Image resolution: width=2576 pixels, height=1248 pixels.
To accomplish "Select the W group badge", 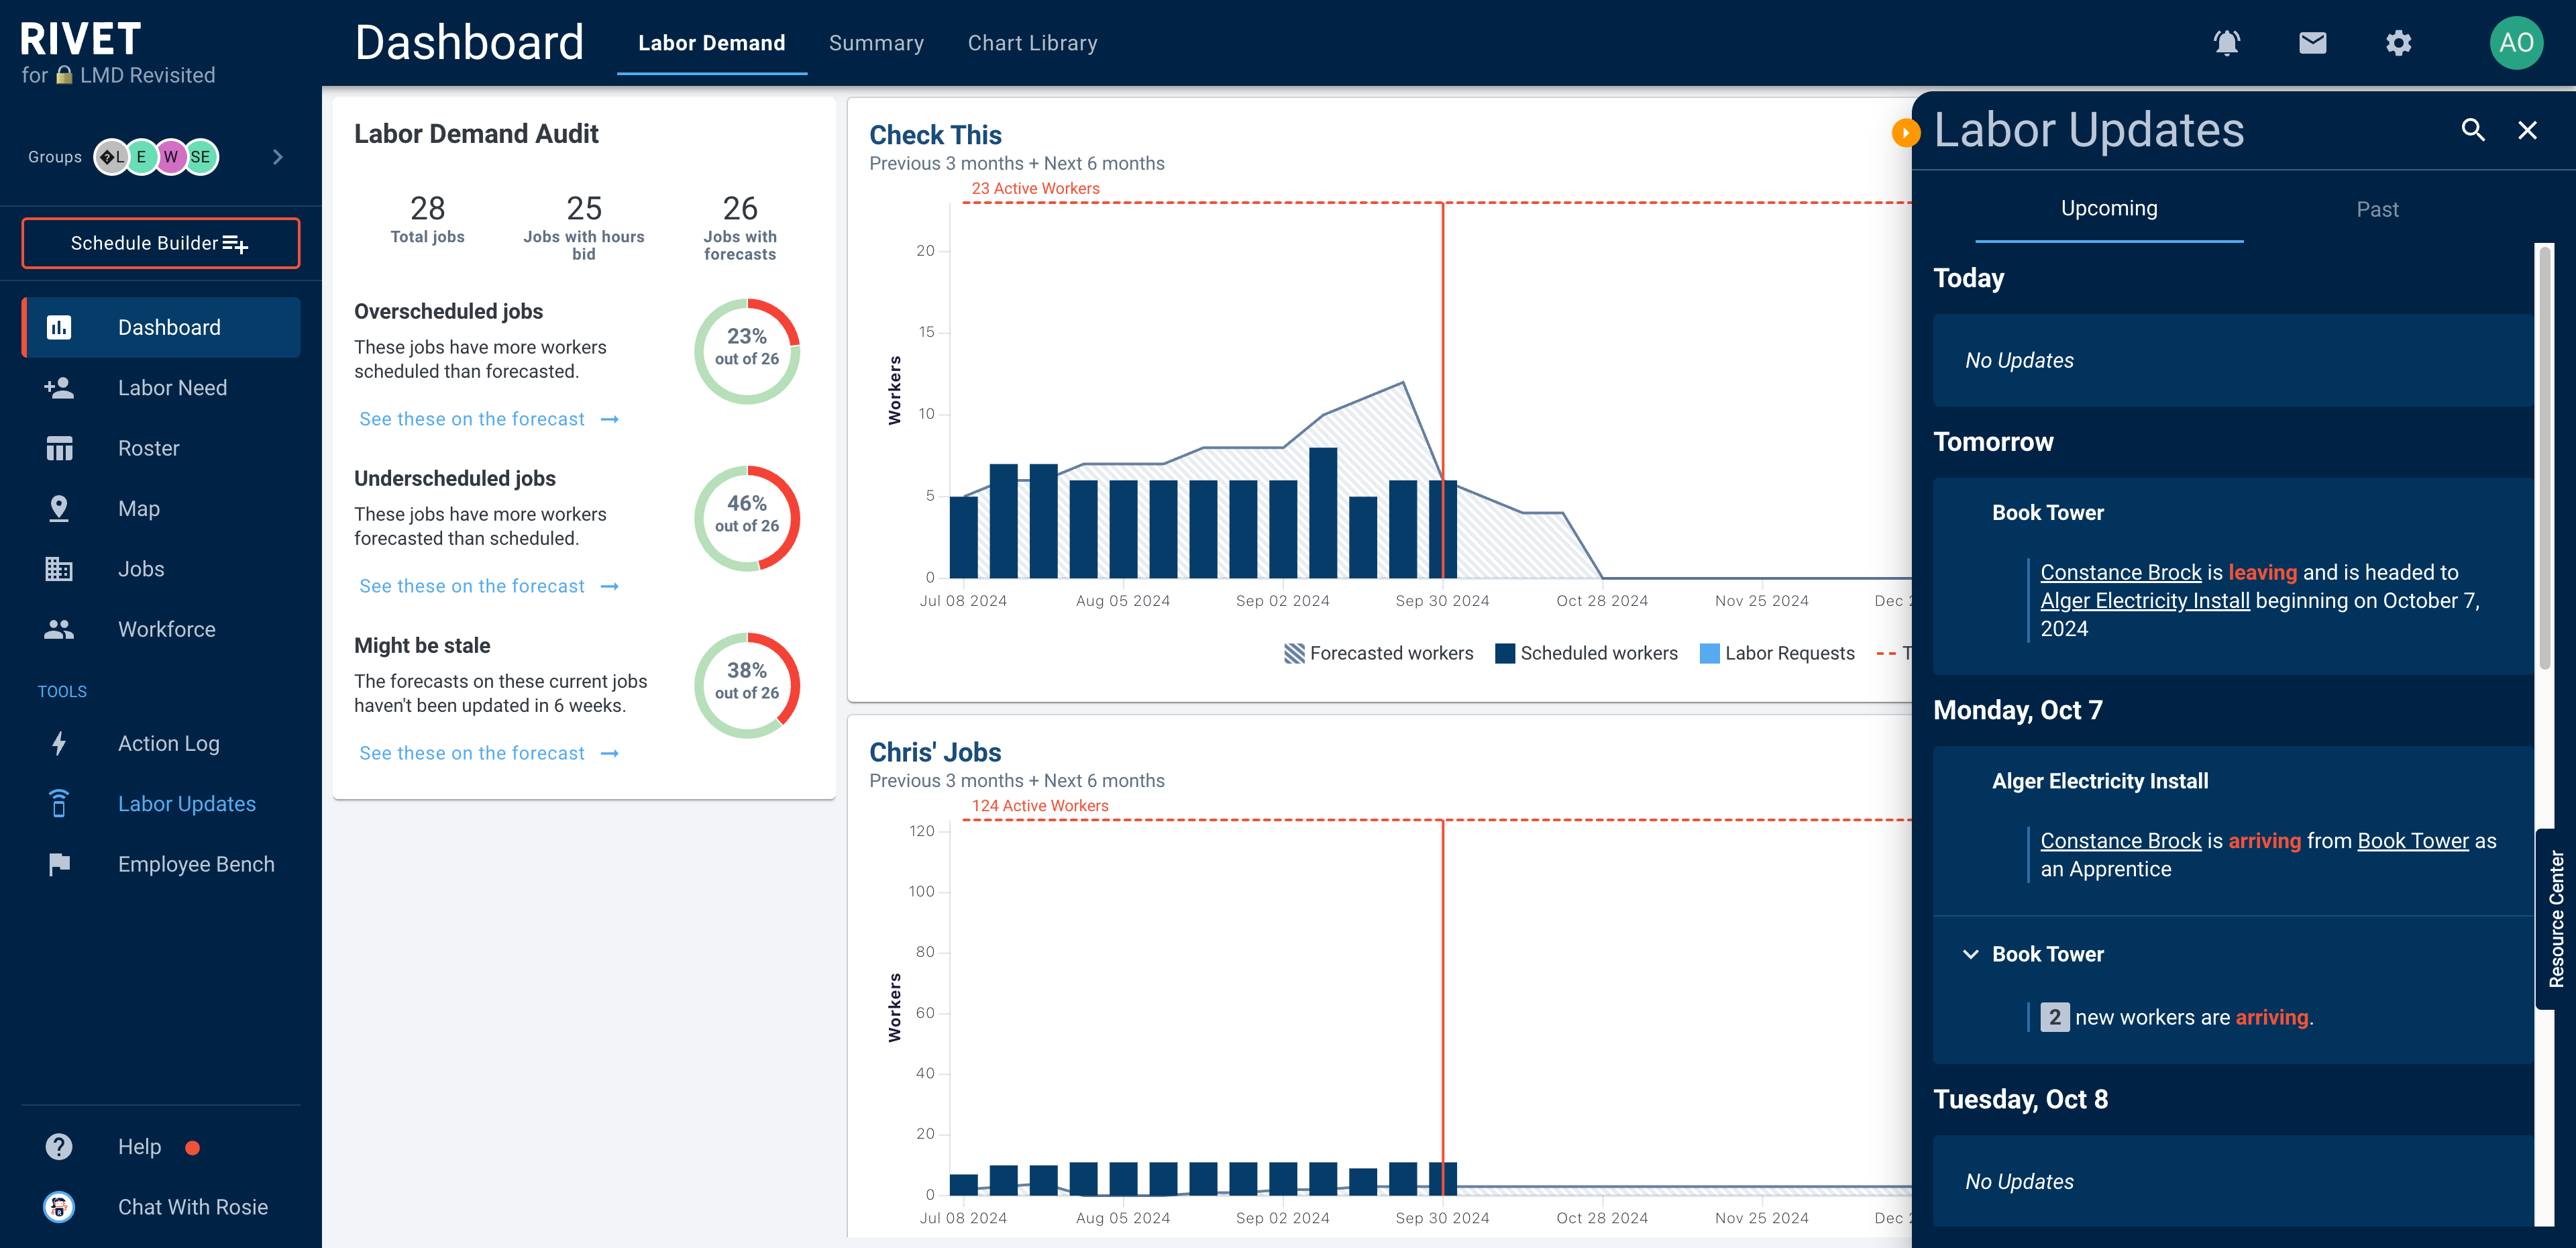I will (x=171, y=157).
